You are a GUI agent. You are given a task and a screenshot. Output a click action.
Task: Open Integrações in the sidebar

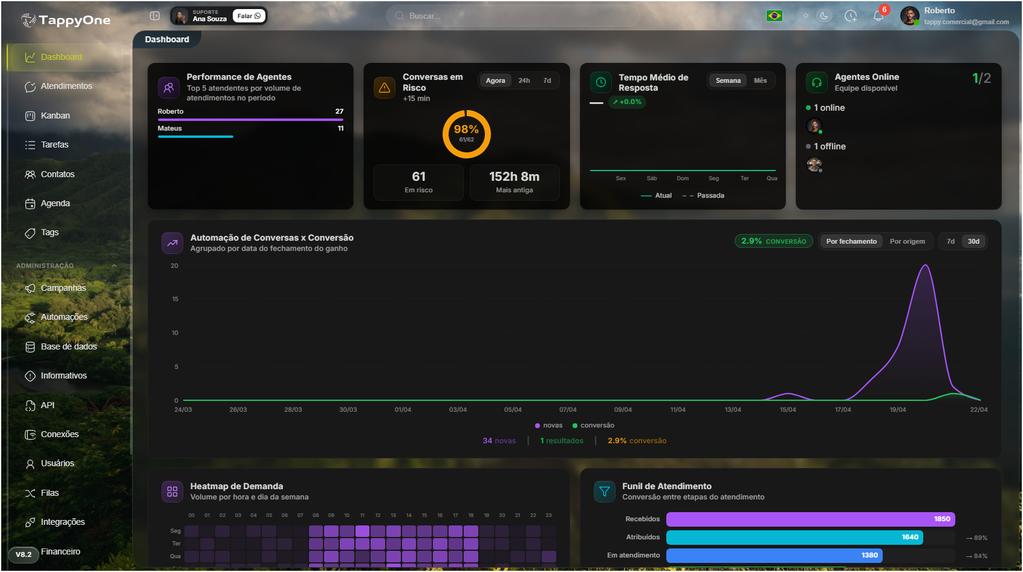click(x=62, y=522)
